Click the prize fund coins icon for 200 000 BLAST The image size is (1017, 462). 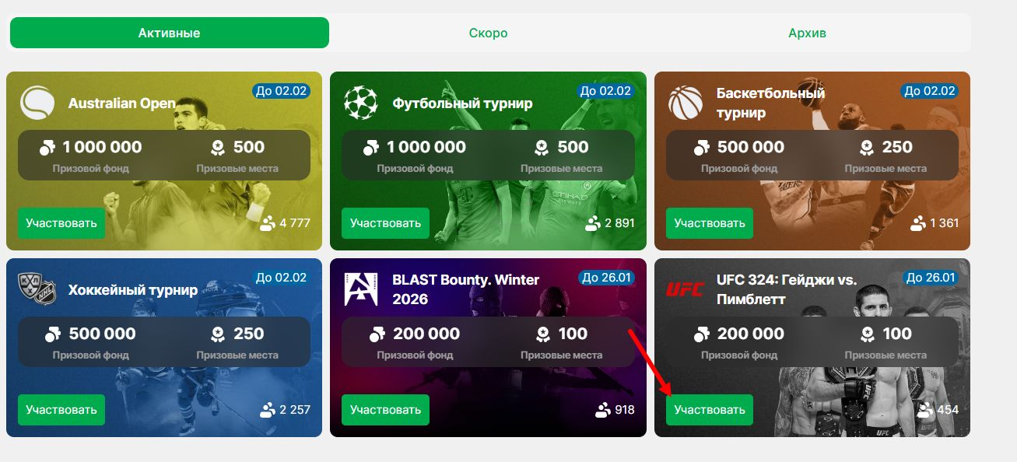click(377, 334)
